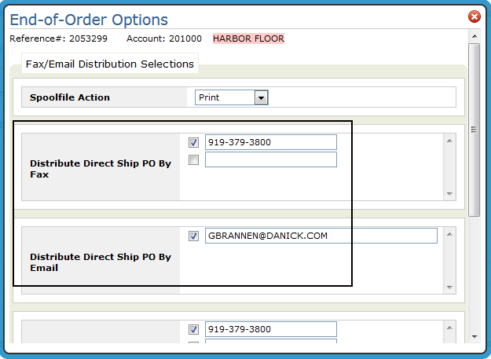Click the empty second fax number field

[x=271, y=159]
